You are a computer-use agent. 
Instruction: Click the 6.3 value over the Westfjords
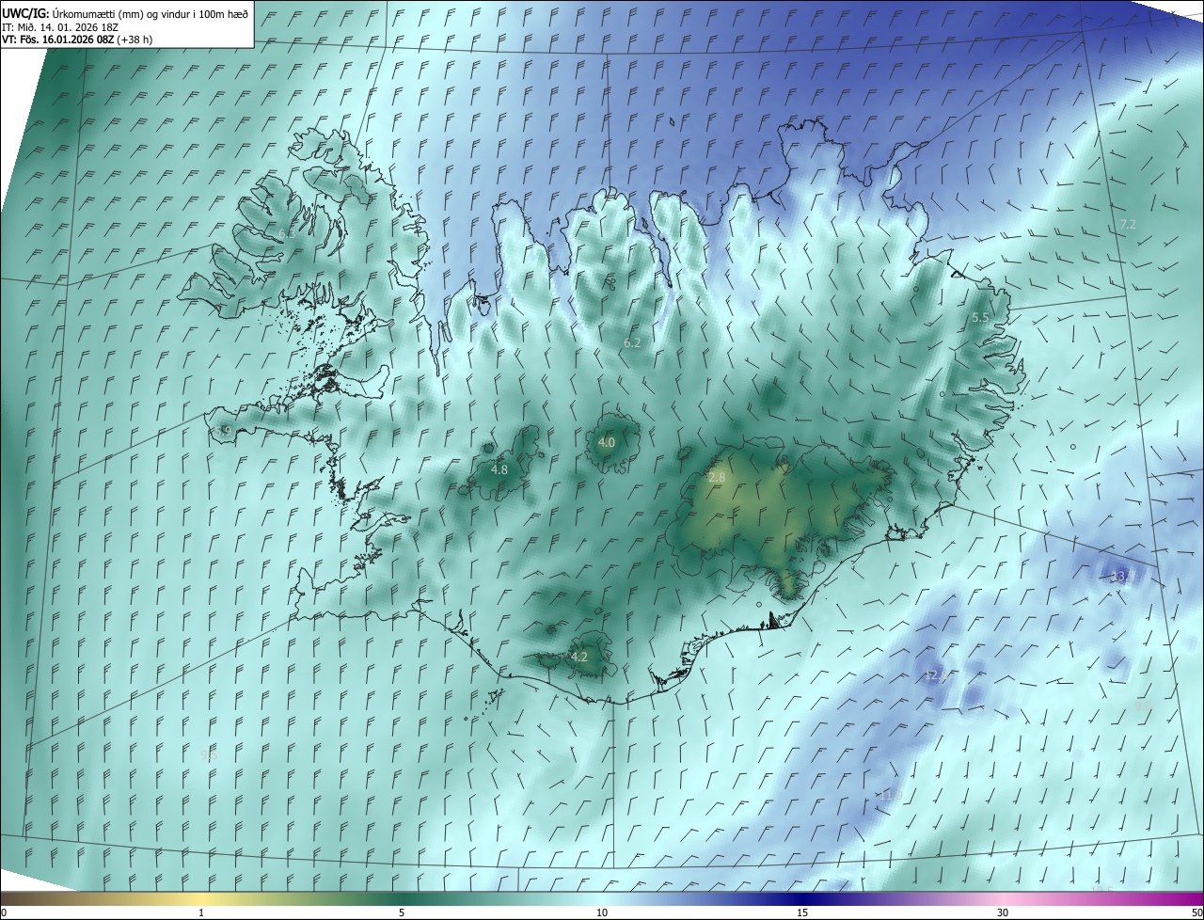click(x=287, y=233)
